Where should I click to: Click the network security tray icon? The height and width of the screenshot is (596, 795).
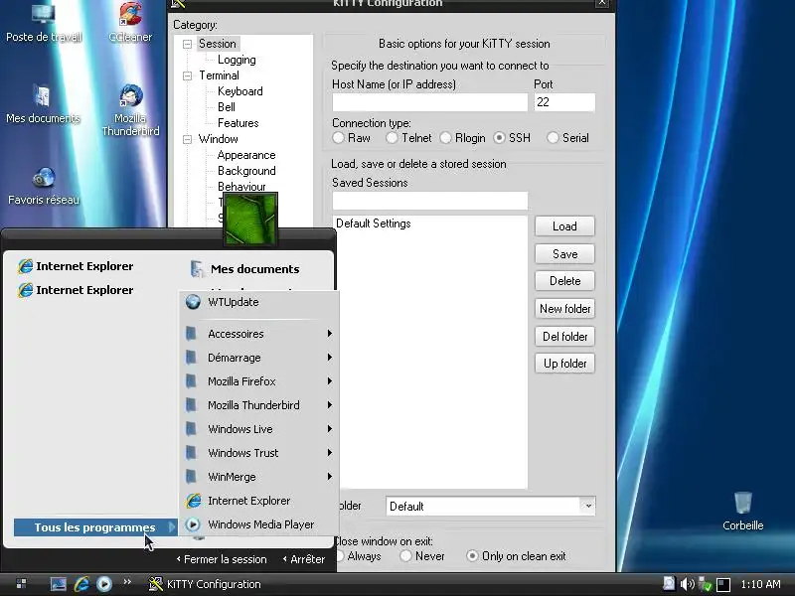[705, 584]
